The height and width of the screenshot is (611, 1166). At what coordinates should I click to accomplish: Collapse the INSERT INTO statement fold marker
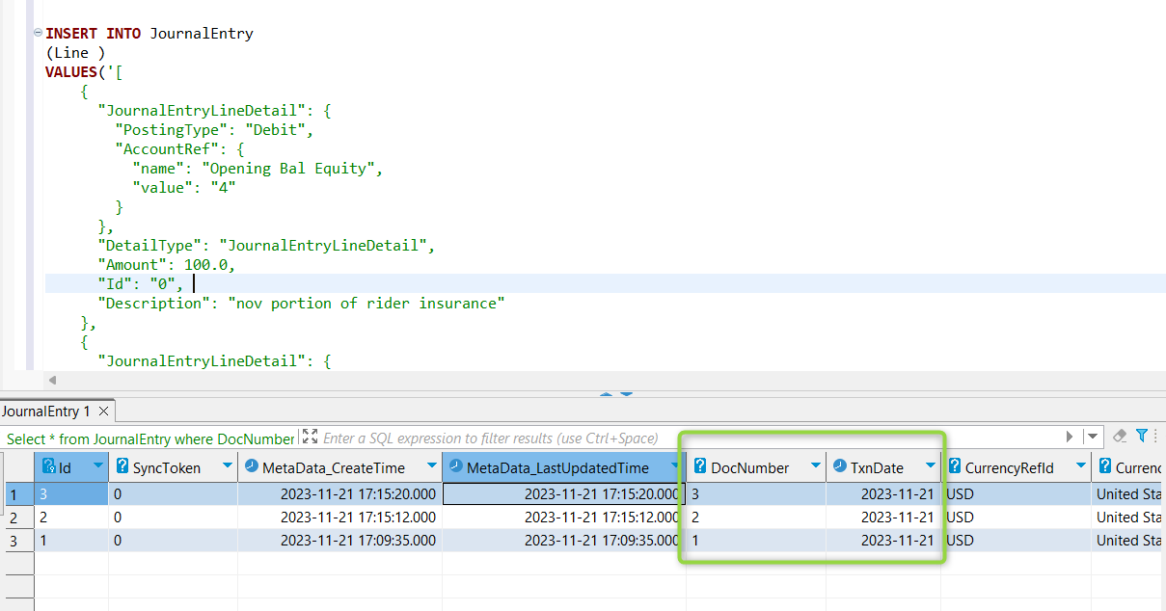[x=38, y=32]
